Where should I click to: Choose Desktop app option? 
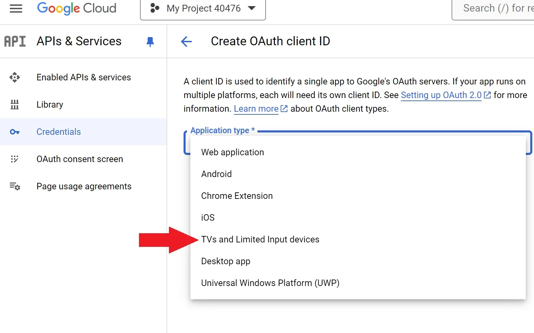225,261
